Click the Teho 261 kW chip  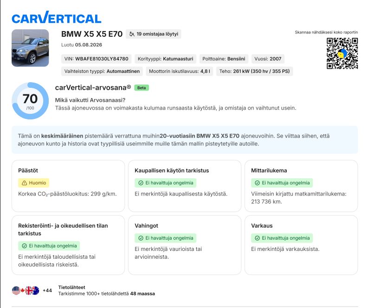click(254, 71)
